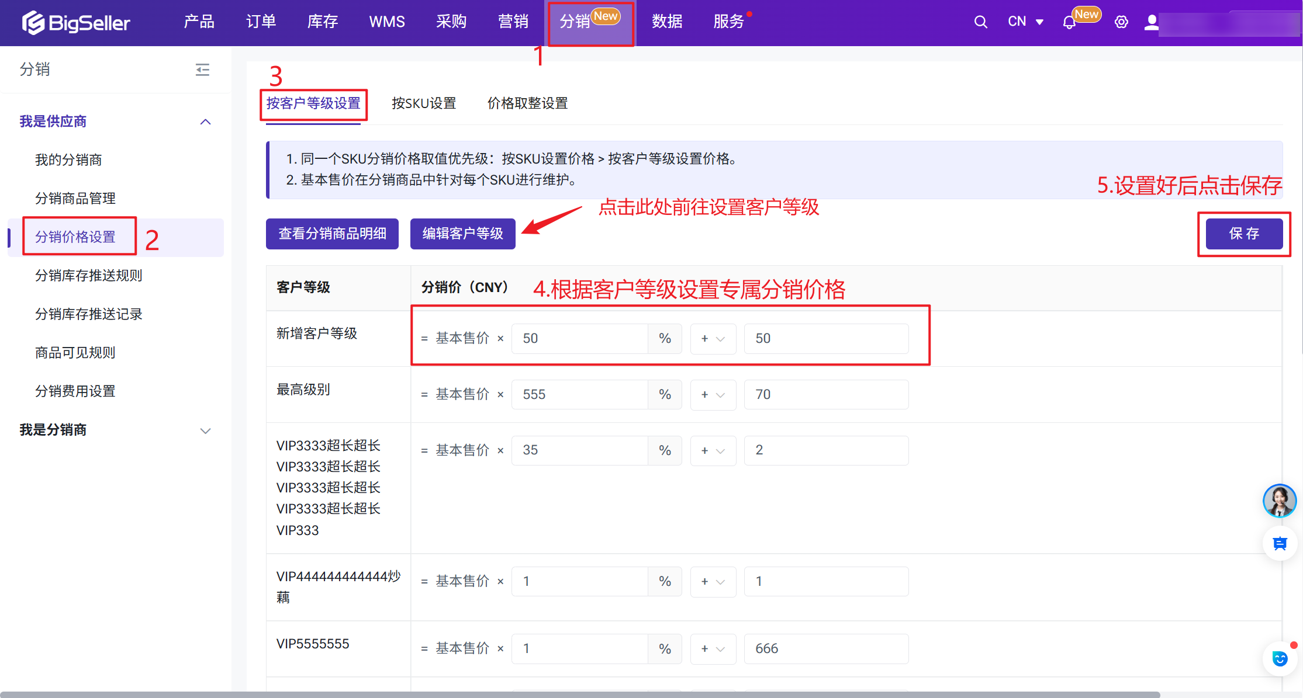Open plus operator dropdown for 最高级别 row
The image size is (1303, 698).
click(x=713, y=395)
